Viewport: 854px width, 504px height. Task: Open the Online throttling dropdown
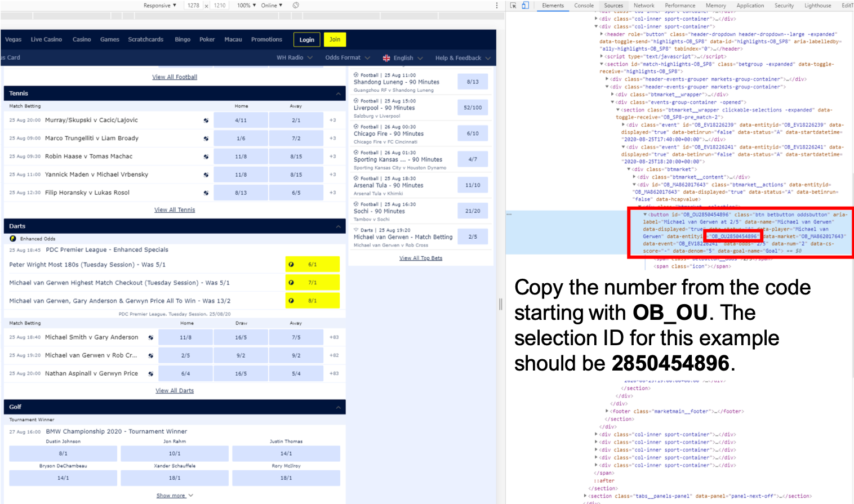pos(272,5)
